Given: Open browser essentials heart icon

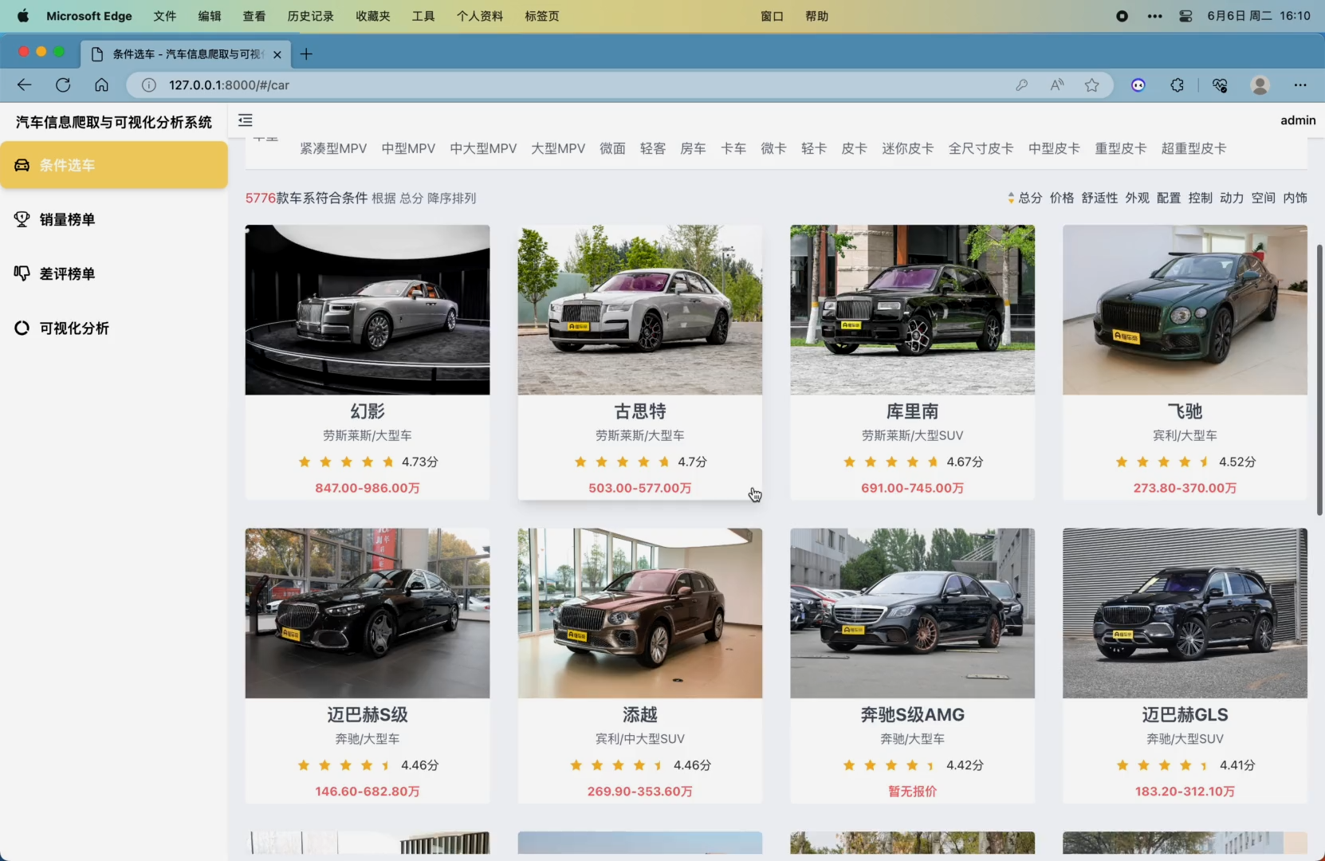Looking at the screenshot, I should pos(1220,85).
